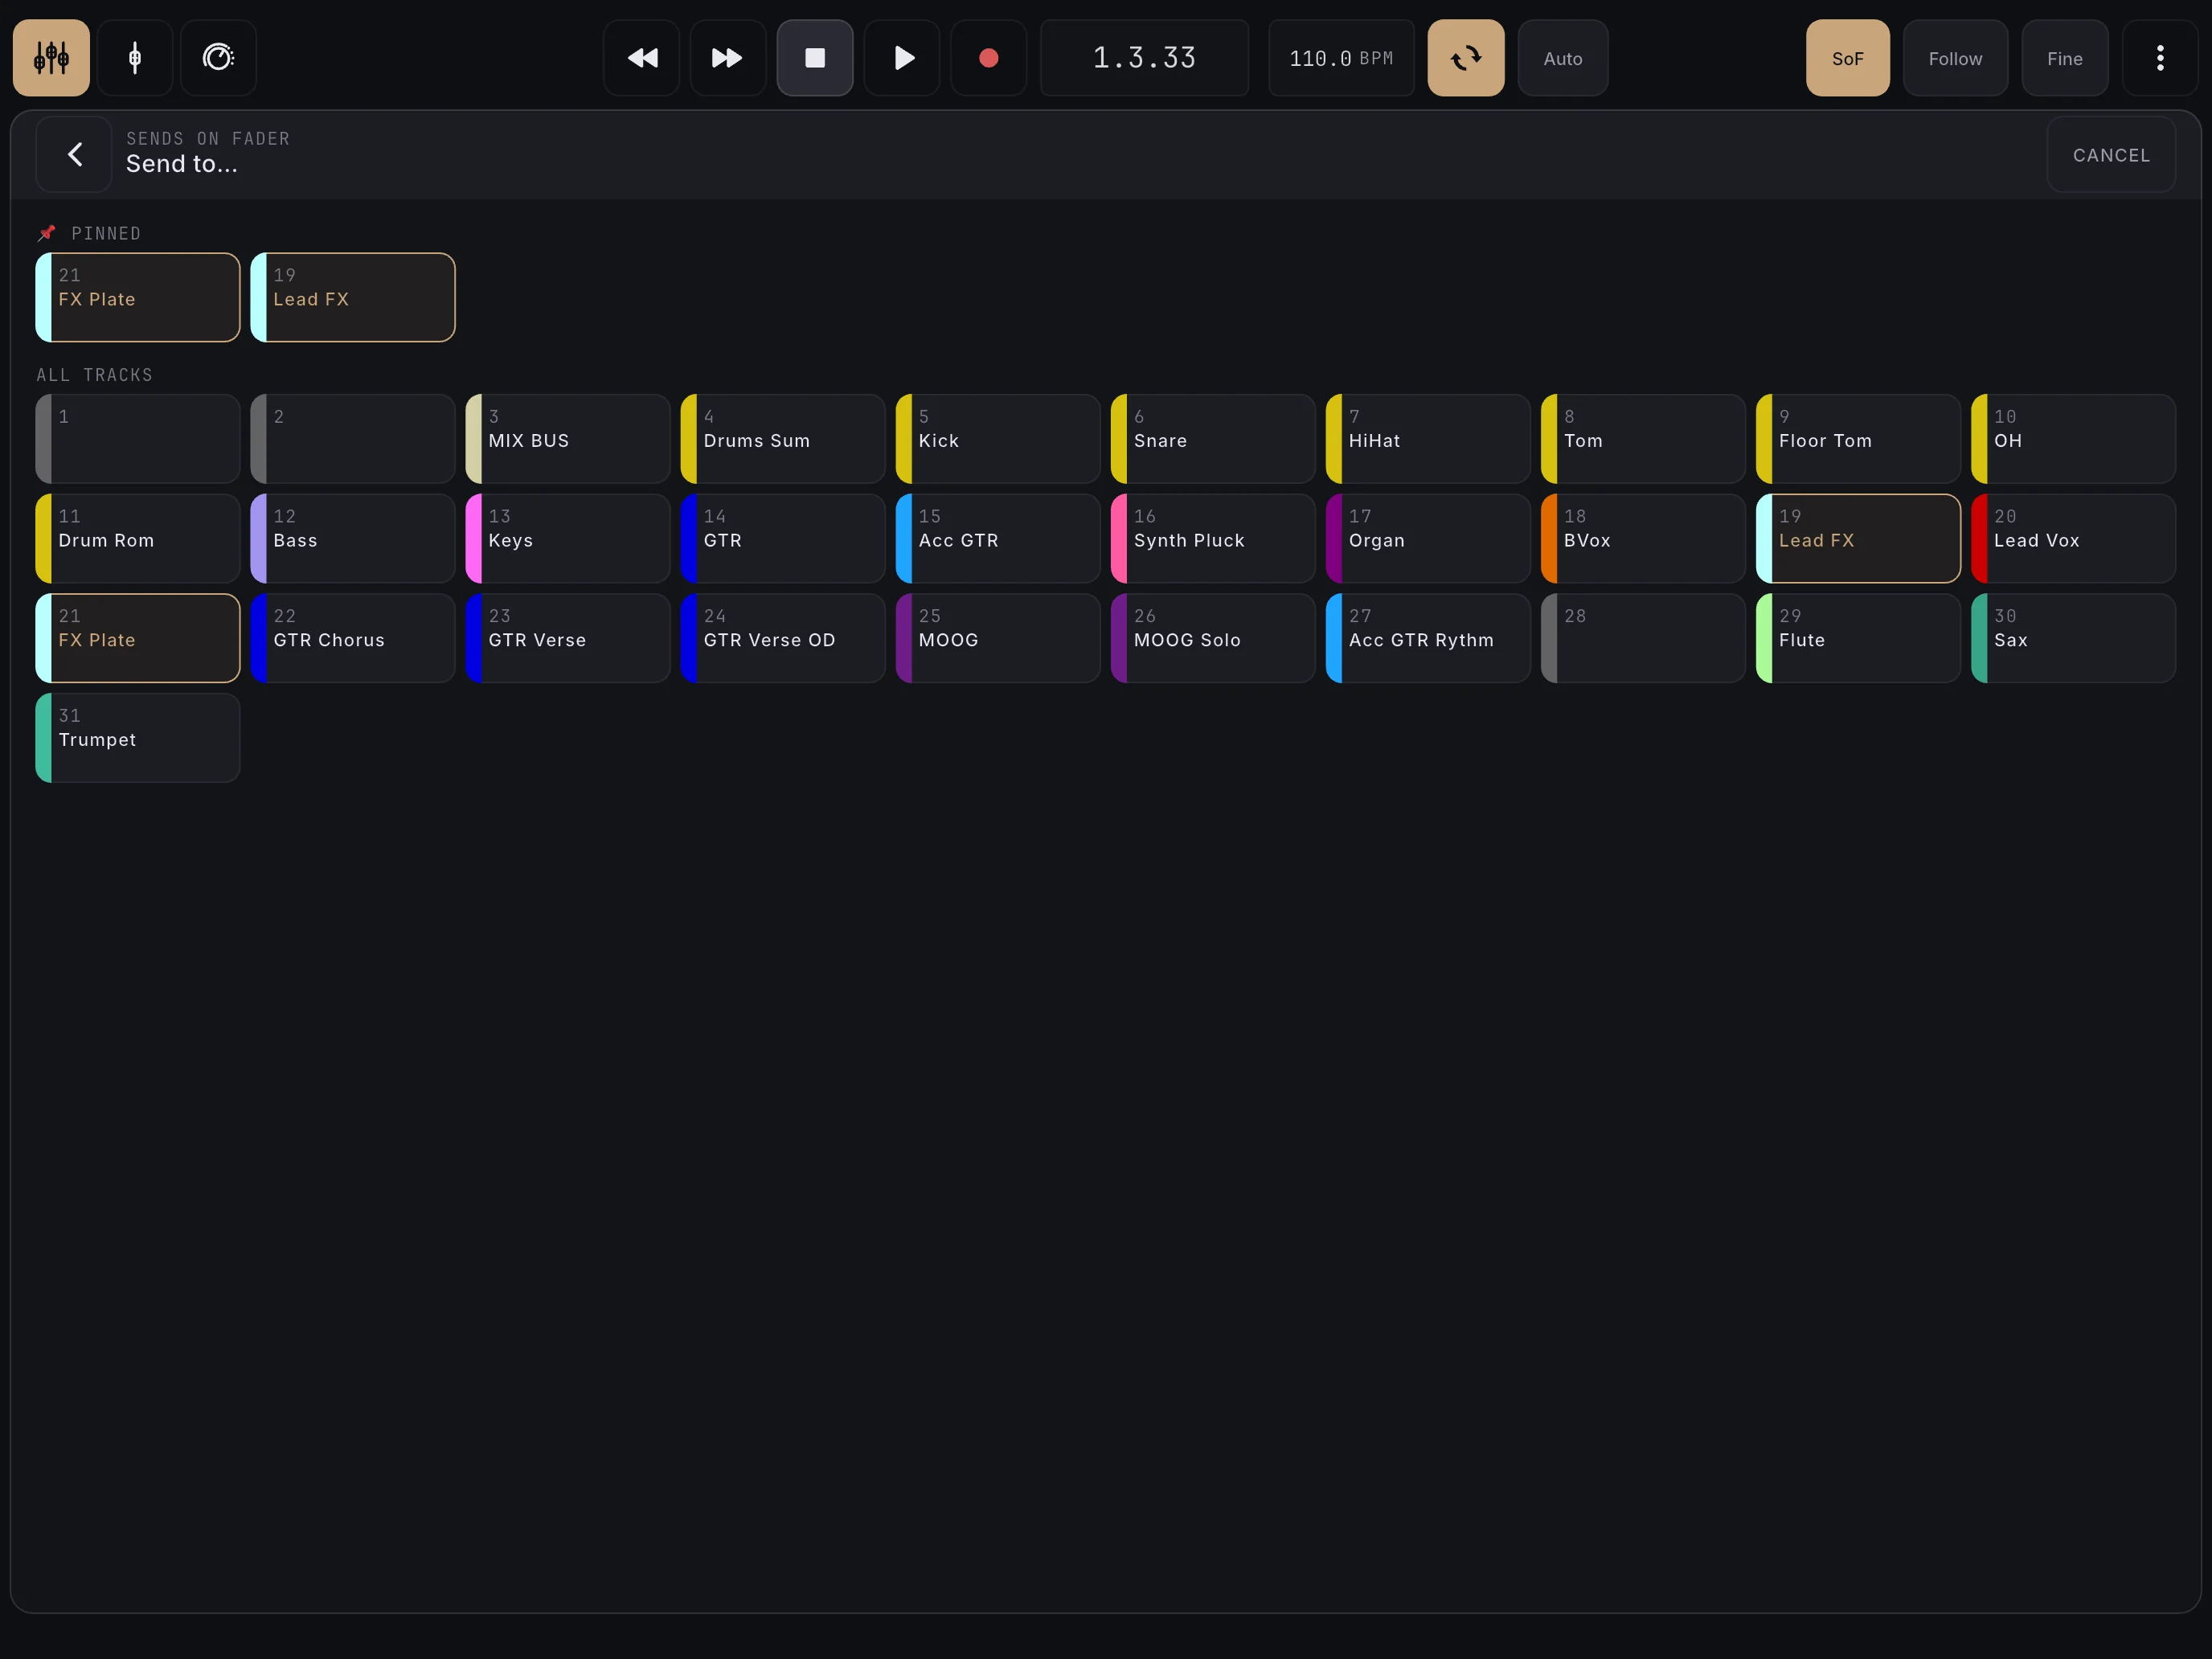2212x1659 pixels.
Task: Enable the Fine adjustment toggle
Action: (2065, 58)
